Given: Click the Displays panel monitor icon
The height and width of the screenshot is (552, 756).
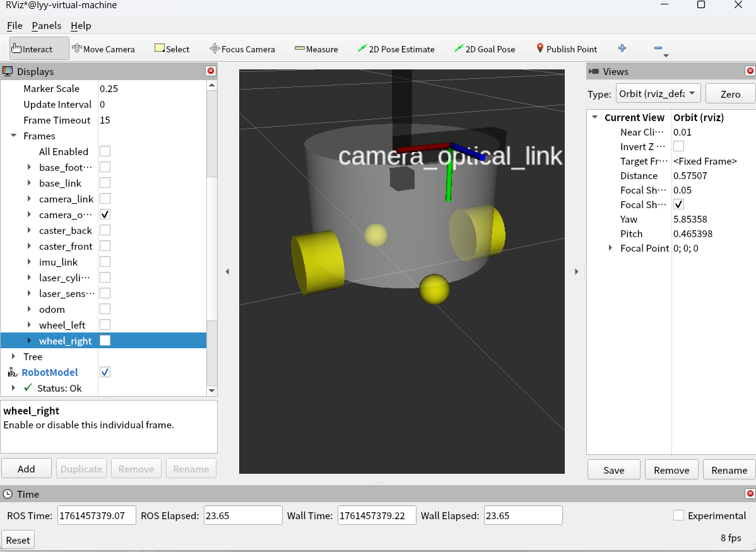Looking at the screenshot, I should click(x=8, y=71).
